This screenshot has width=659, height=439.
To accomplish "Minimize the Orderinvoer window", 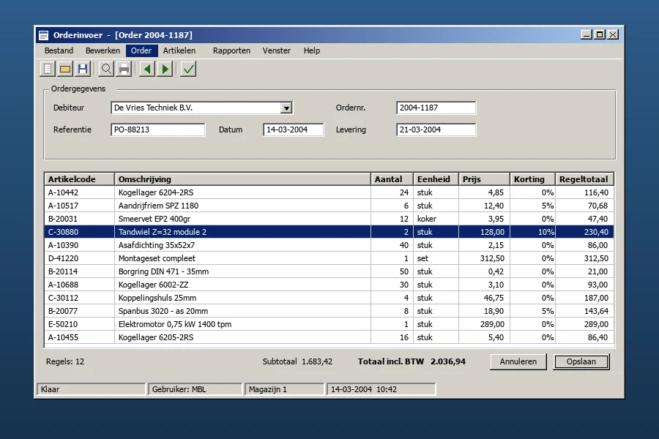I will click(587, 34).
